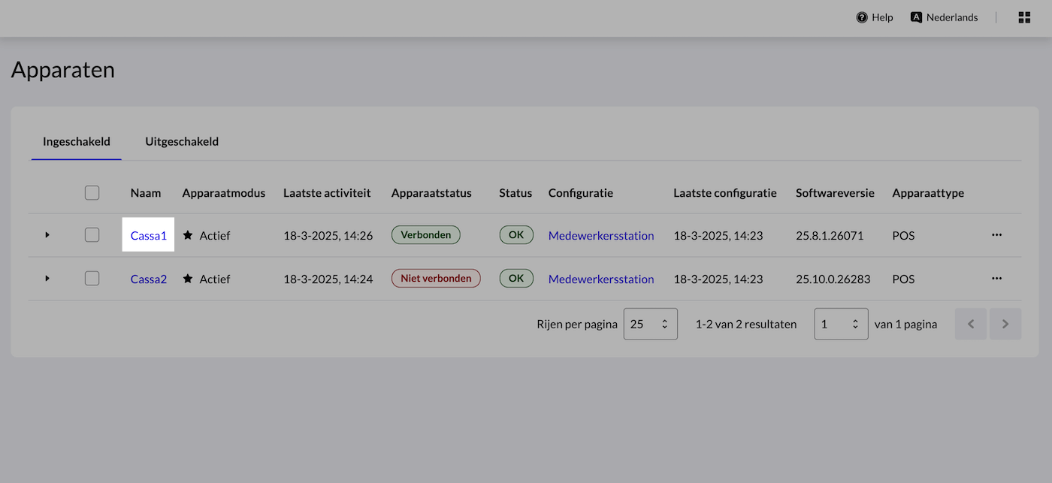The width and height of the screenshot is (1052, 483).
Task: Open the Cassa1 device link
Action: [148, 235]
